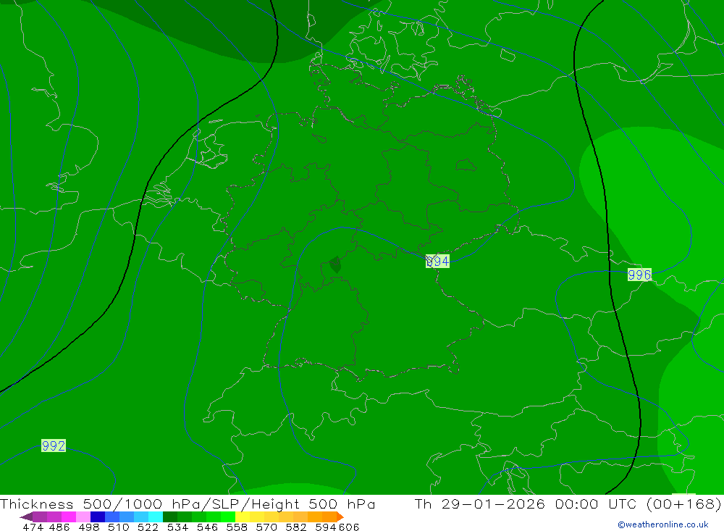Click the 546 legend value
Viewport: 724px width, 531px height.
(x=207, y=527)
